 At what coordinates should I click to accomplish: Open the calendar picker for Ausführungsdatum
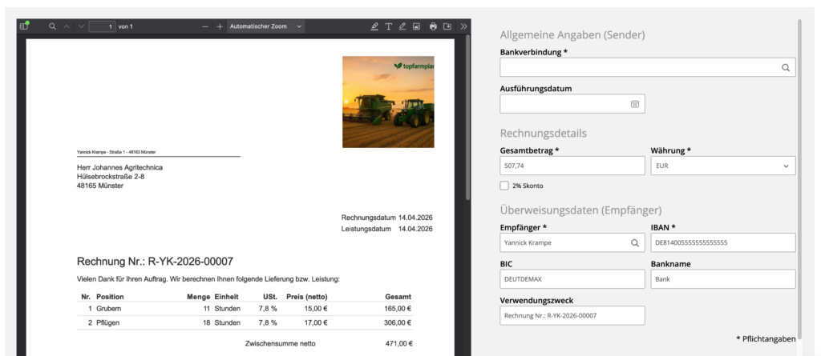click(x=635, y=104)
